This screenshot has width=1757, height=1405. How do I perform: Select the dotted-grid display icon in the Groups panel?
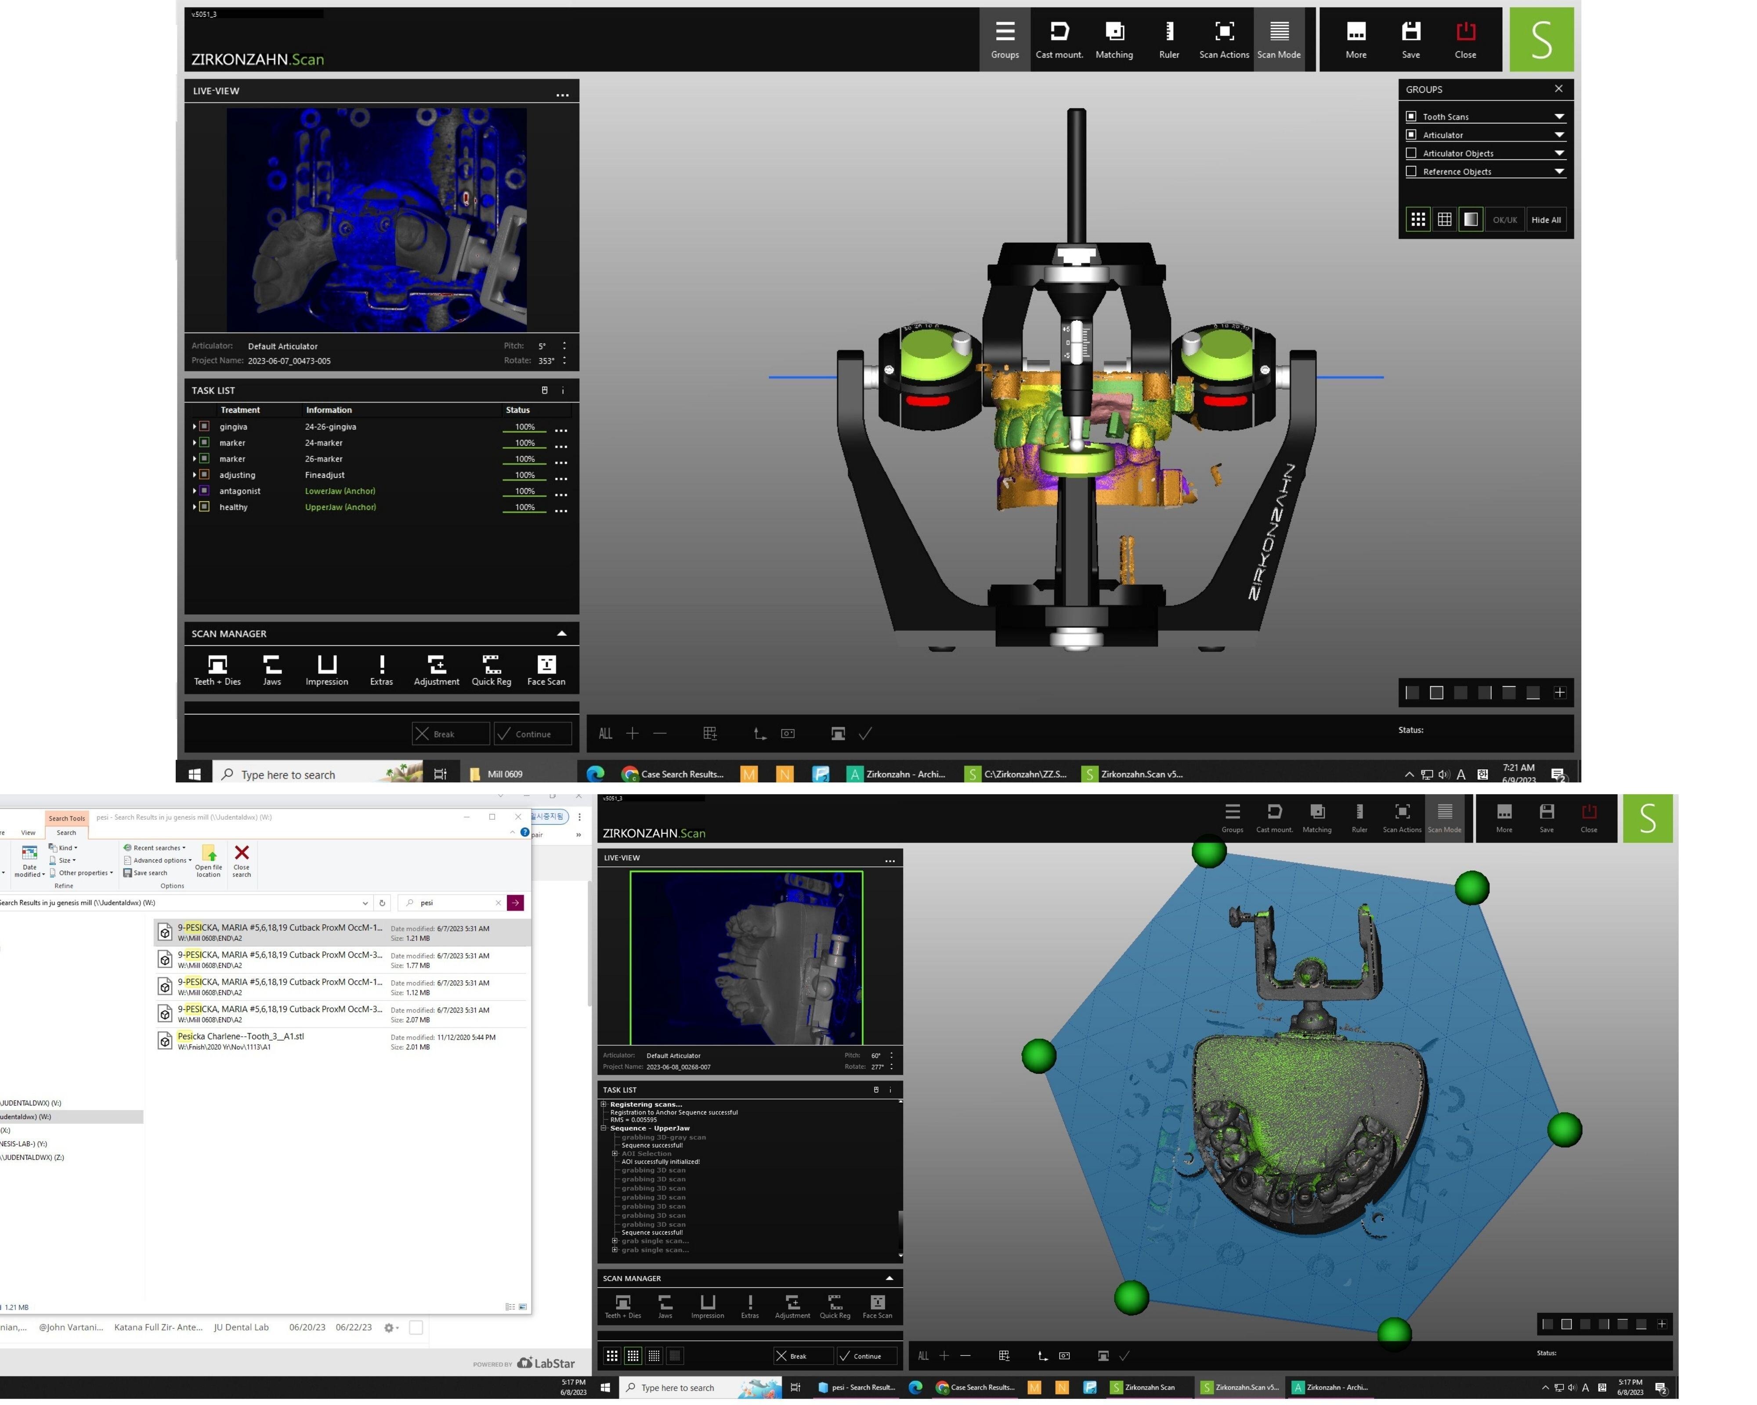point(1418,220)
